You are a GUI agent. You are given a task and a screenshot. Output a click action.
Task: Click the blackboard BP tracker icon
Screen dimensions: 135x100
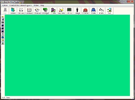(69, 11)
